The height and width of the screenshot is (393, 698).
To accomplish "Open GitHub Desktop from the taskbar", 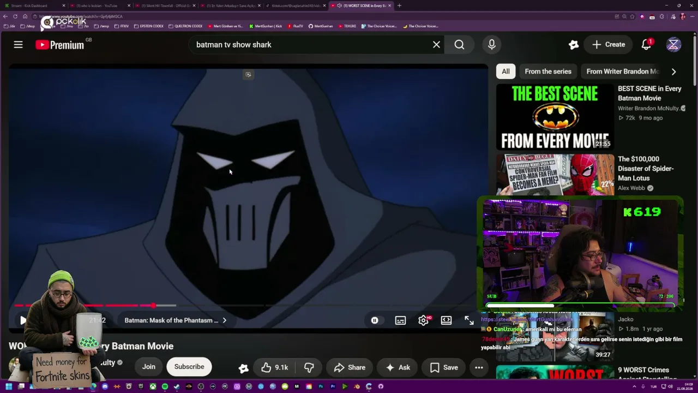I will [x=381, y=386].
